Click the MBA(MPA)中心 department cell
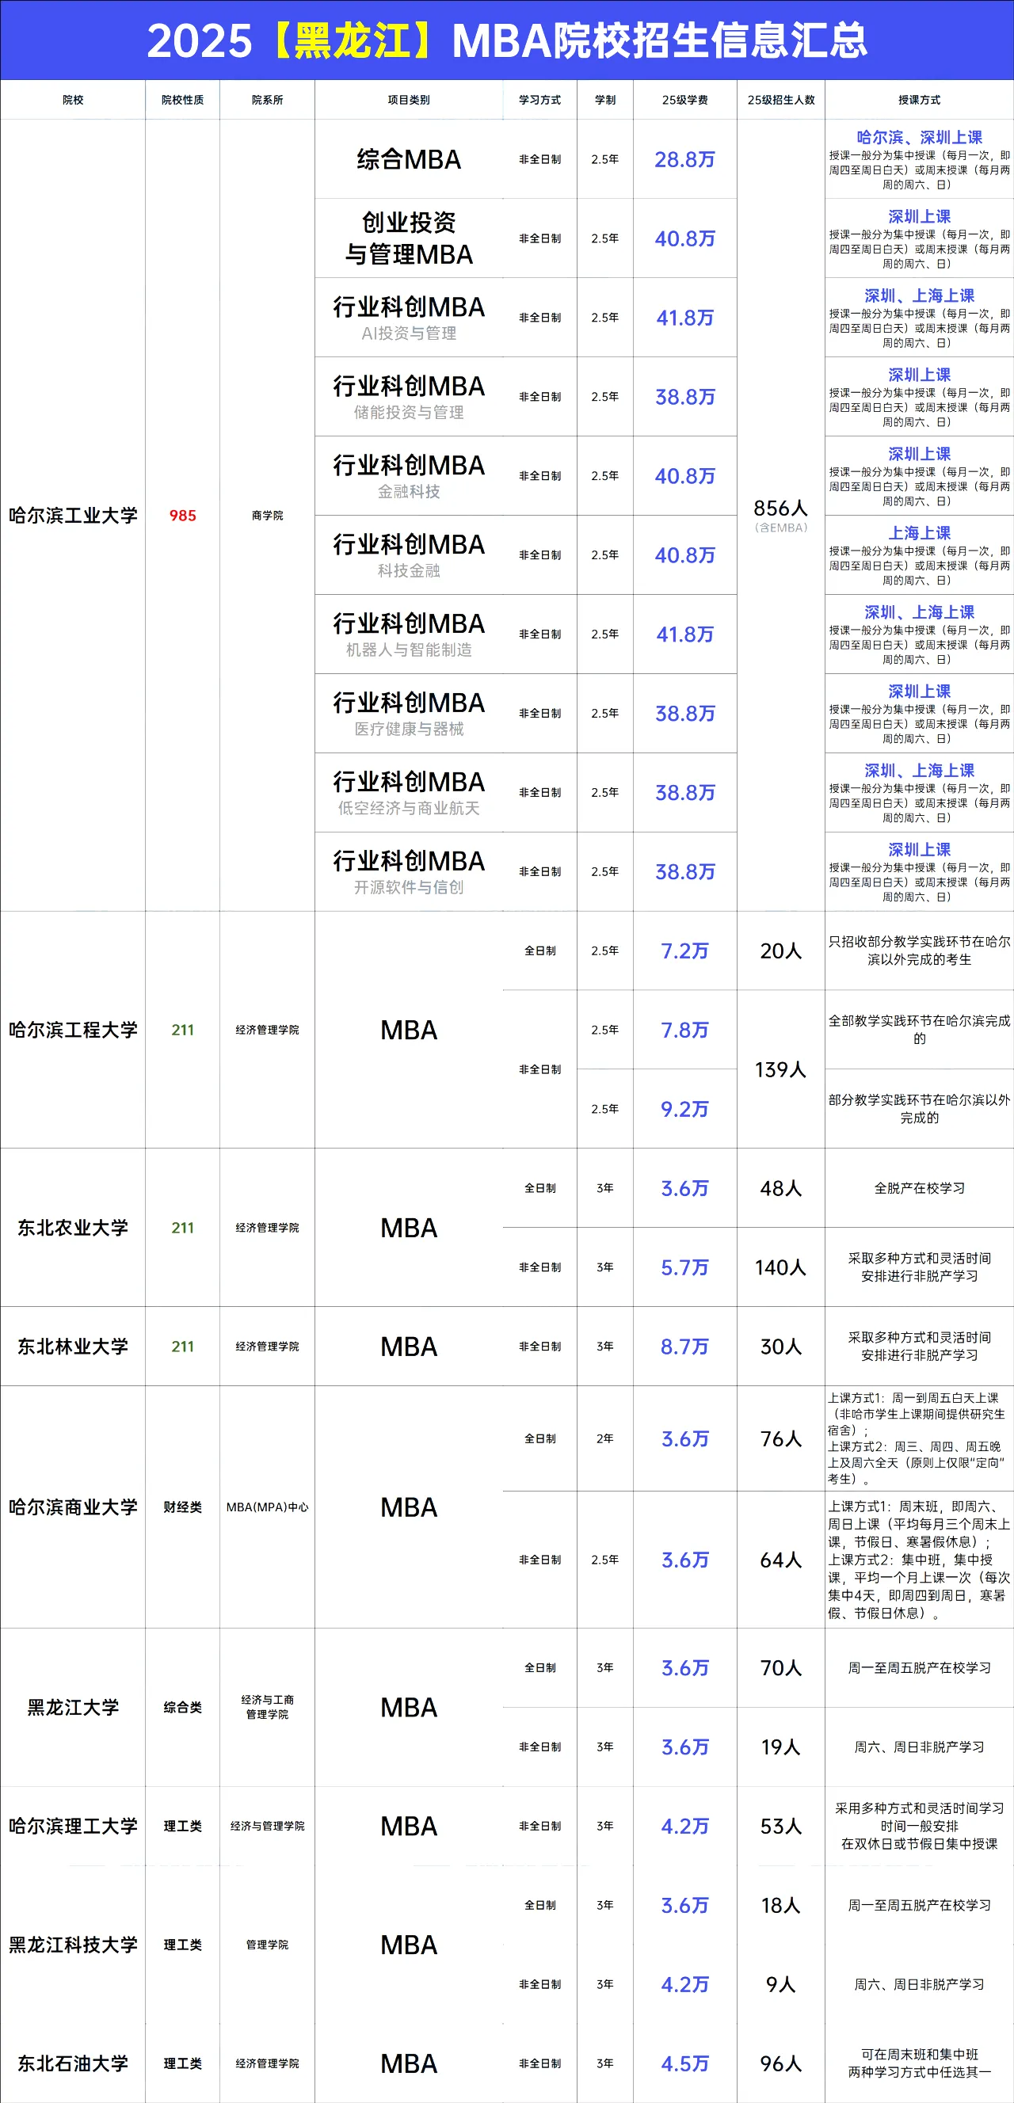Screen dimensions: 1014x2103 coord(267,1507)
